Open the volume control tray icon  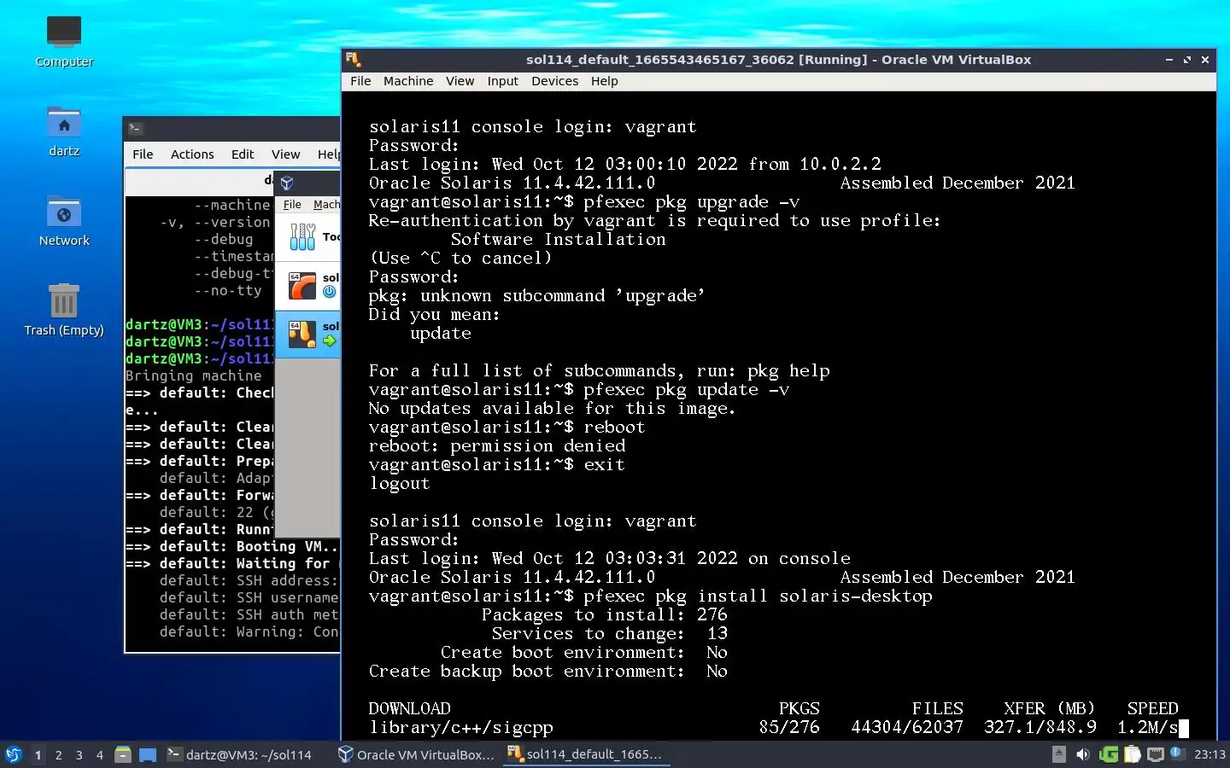pos(1083,754)
